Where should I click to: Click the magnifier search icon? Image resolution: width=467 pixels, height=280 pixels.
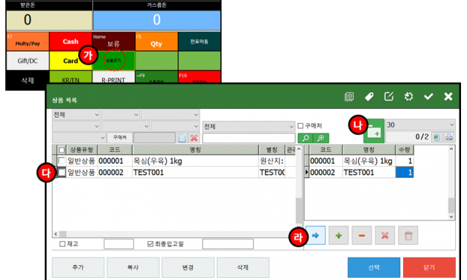(305, 139)
